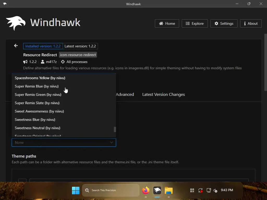
Task: Switch to Latest Version Changes tab
Action: point(163,94)
